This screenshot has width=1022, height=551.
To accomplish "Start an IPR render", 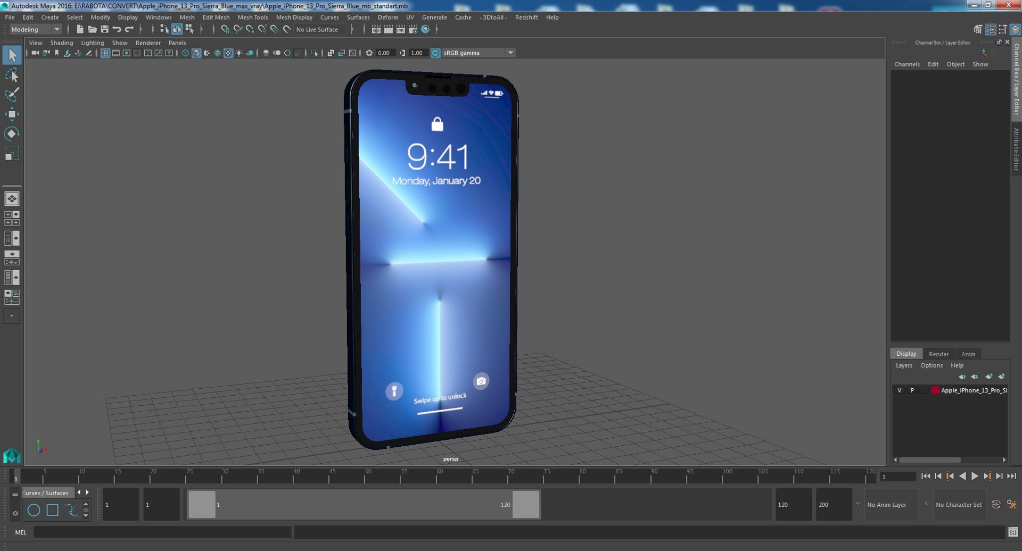I will coord(401,29).
